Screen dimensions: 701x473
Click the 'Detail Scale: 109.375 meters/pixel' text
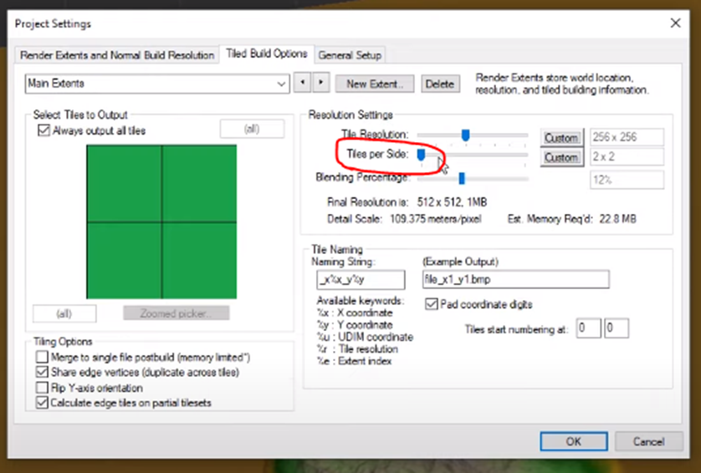404,219
